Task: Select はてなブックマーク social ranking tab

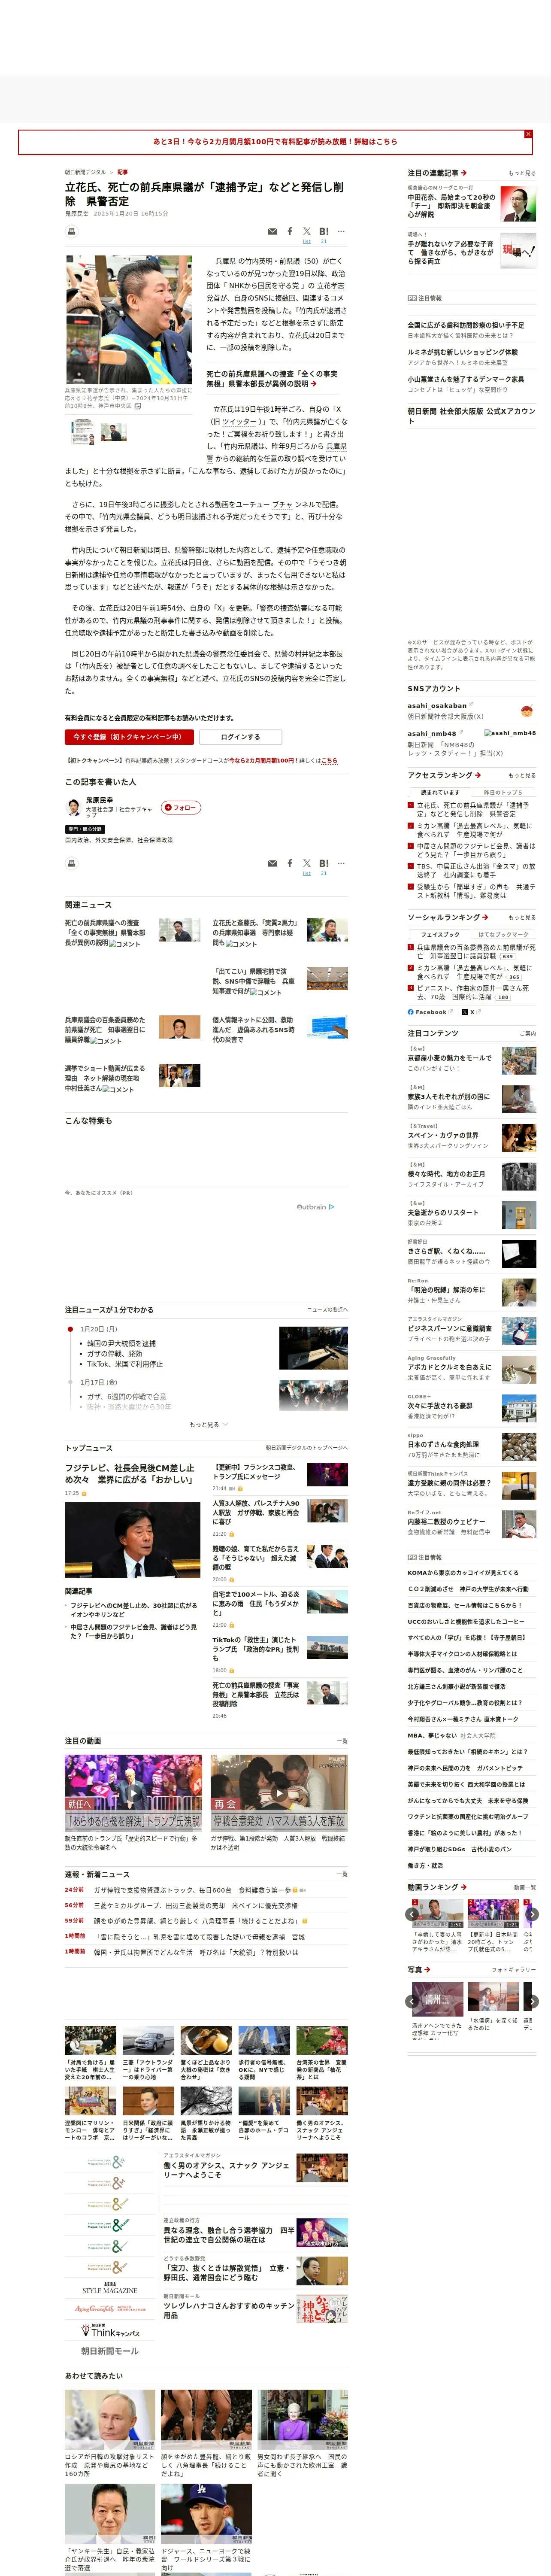Action: (x=504, y=934)
